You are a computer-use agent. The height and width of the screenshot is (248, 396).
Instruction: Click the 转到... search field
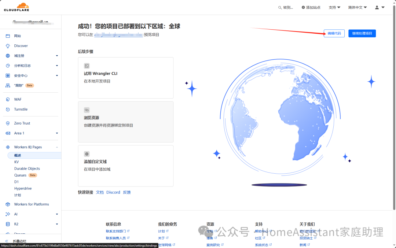click(286, 8)
